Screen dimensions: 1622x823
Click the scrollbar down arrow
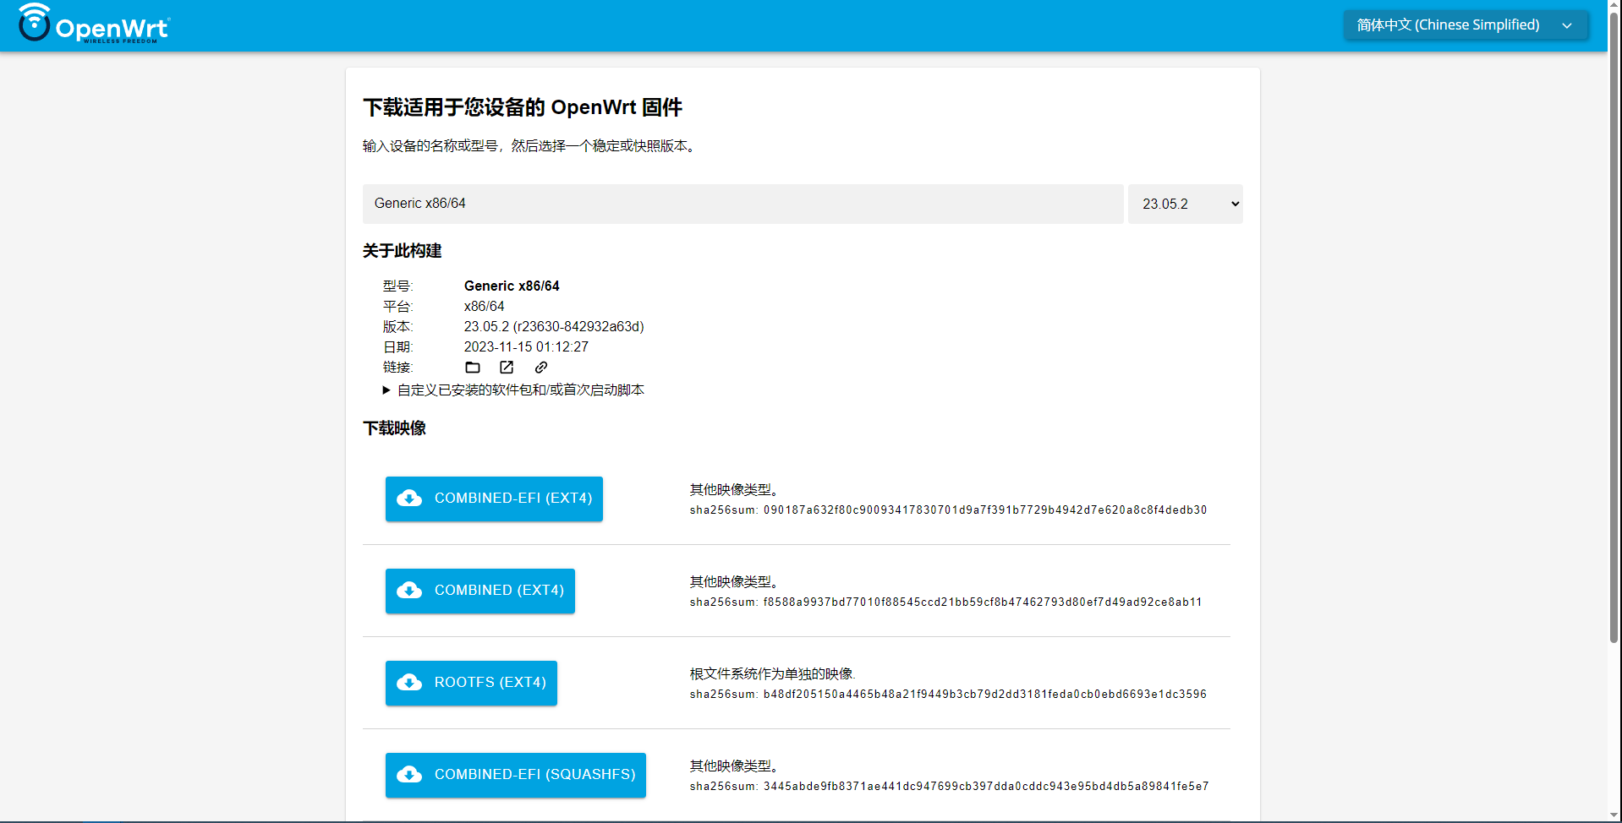(1614, 816)
